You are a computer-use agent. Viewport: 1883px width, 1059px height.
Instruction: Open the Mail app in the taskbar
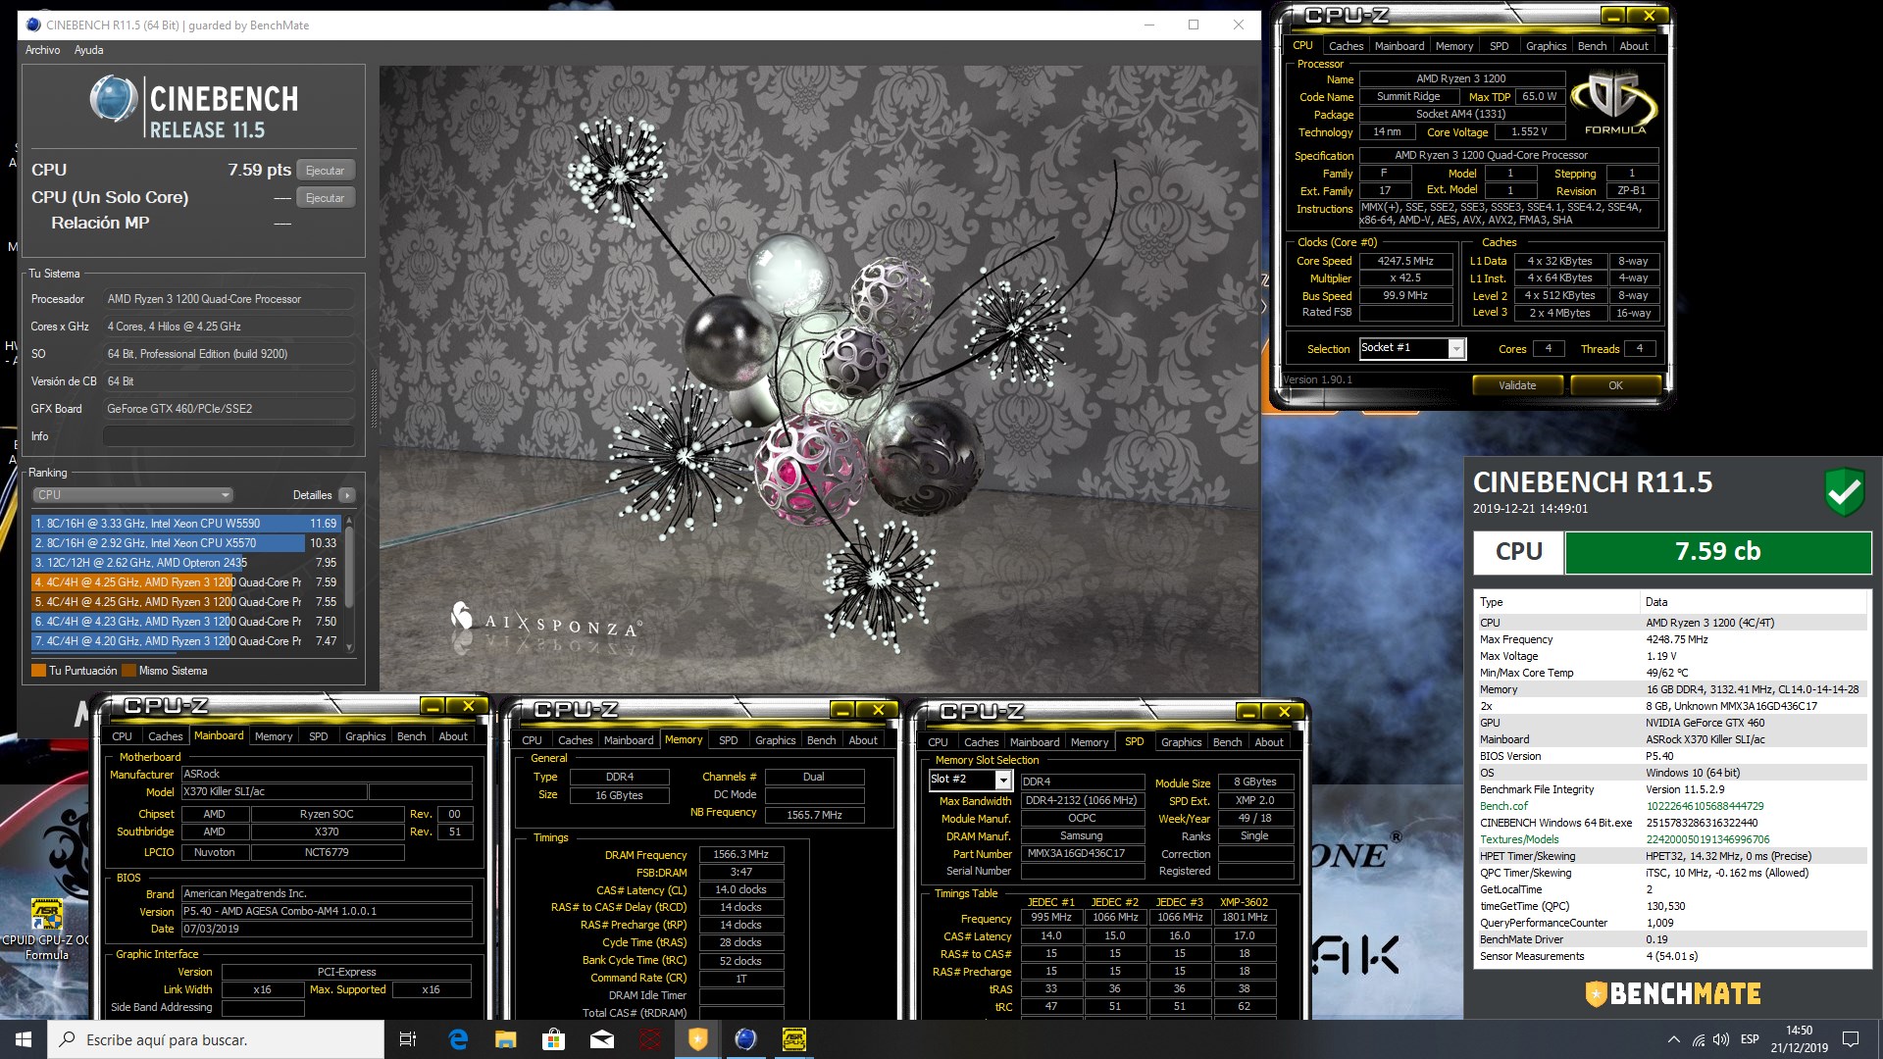coord(602,1039)
